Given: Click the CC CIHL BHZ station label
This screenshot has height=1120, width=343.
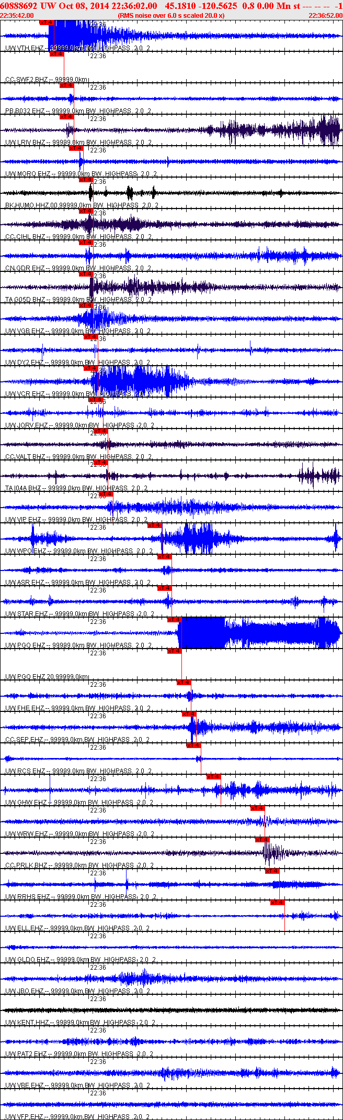Looking at the screenshot, I should pos(78,237).
